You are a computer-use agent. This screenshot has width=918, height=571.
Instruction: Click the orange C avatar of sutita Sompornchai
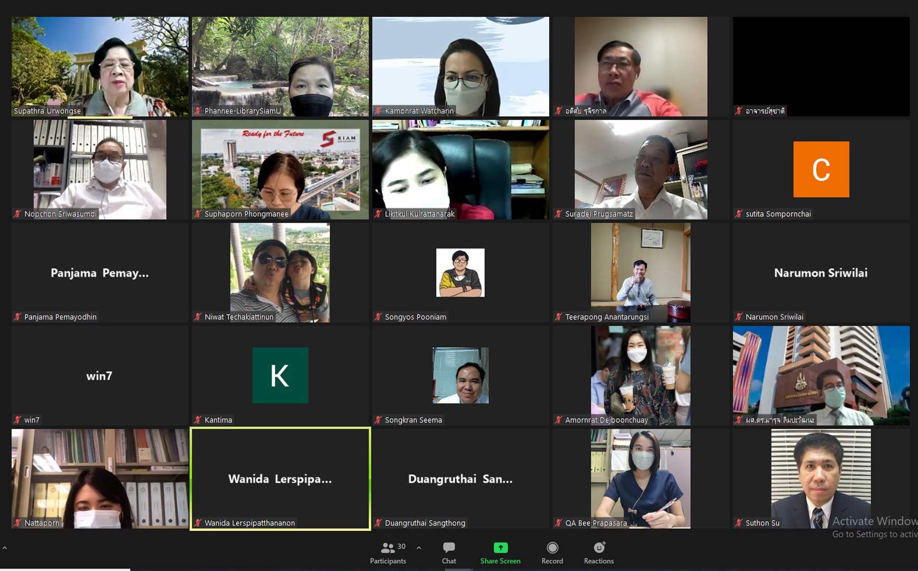click(x=821, y=169)
